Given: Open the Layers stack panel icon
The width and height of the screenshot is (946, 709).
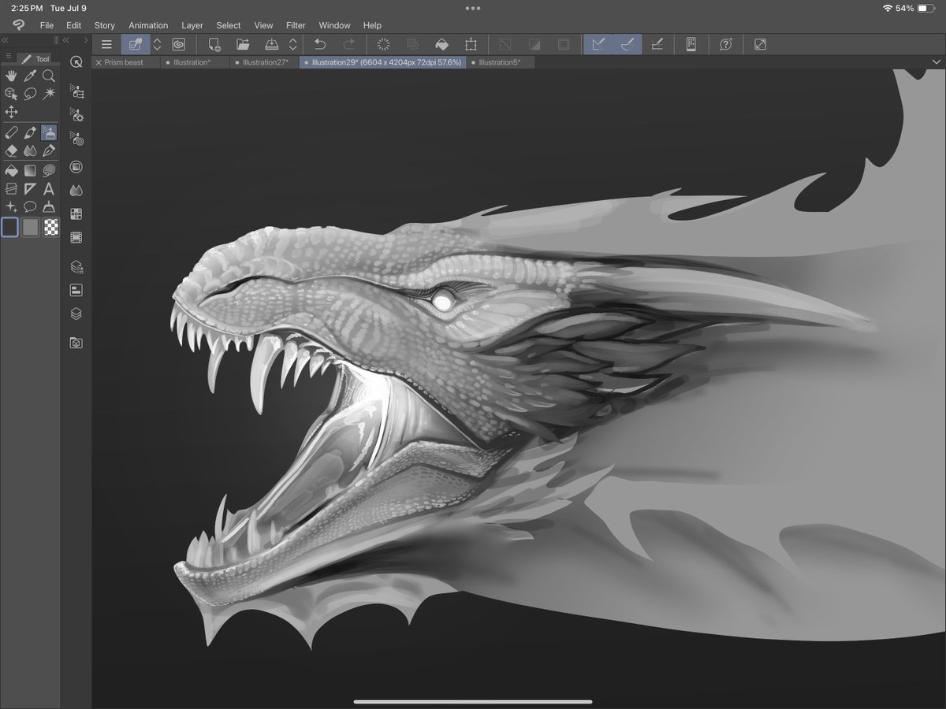Looking at the screenshot, I should point(76,314).
